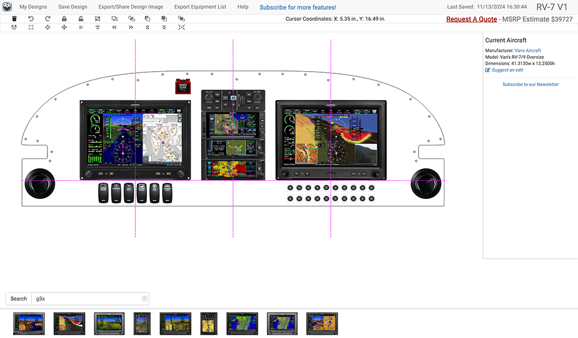Click the double left chevron icon
Image resolution: width=578 pixels, height=338 pixels.
click(114, 27)
